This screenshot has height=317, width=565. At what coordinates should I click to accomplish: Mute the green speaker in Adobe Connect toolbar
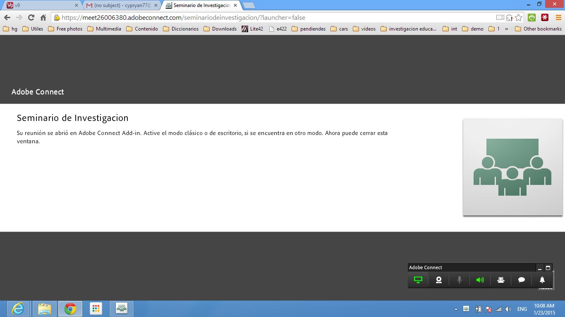480,280
